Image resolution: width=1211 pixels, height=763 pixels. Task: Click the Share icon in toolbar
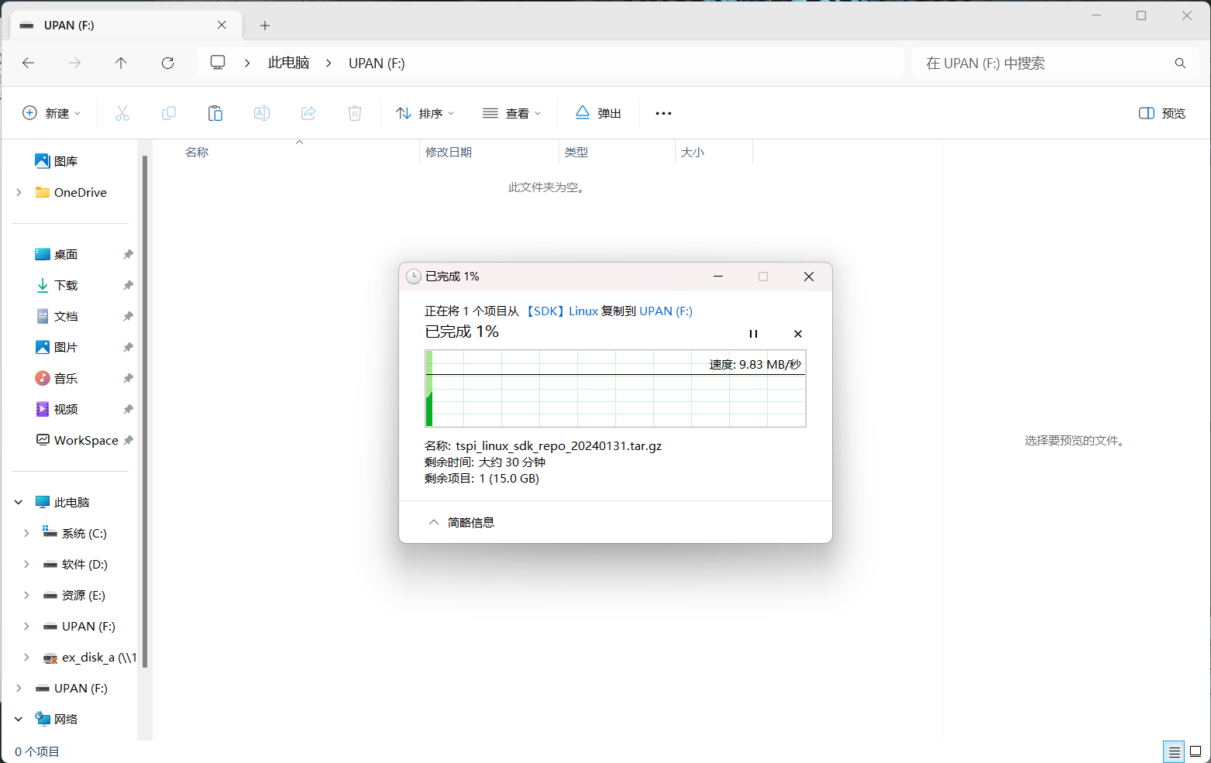coord(308,113)
